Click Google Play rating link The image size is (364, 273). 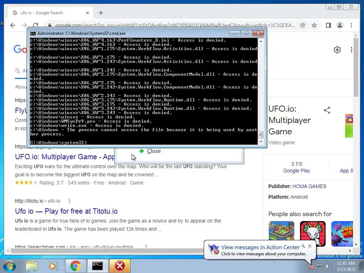[296, 171]
